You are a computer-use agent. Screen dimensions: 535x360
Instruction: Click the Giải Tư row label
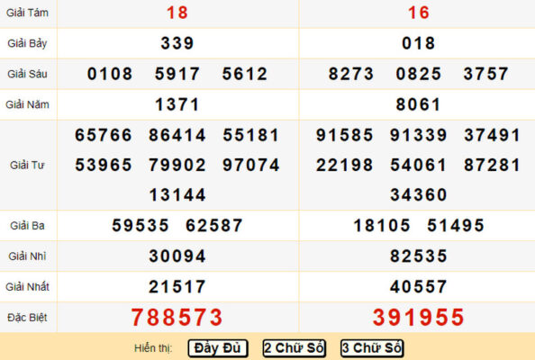(x=27, y=165)
